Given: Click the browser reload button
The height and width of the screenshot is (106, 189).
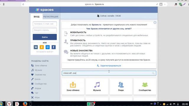Looking at the screenshot, I should pos(23,4).
